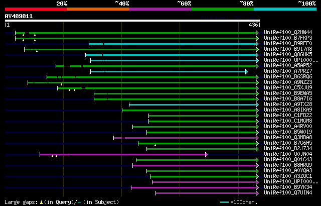Screen dimensions: 321x206
Task: Click the UniRef100_B7FKP3 hit label
Action: tap(288, 38)
